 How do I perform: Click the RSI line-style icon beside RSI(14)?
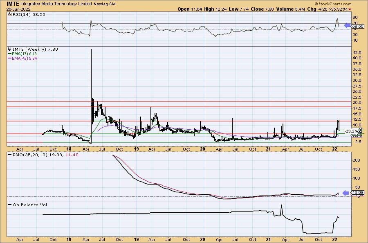coord(10,15)
